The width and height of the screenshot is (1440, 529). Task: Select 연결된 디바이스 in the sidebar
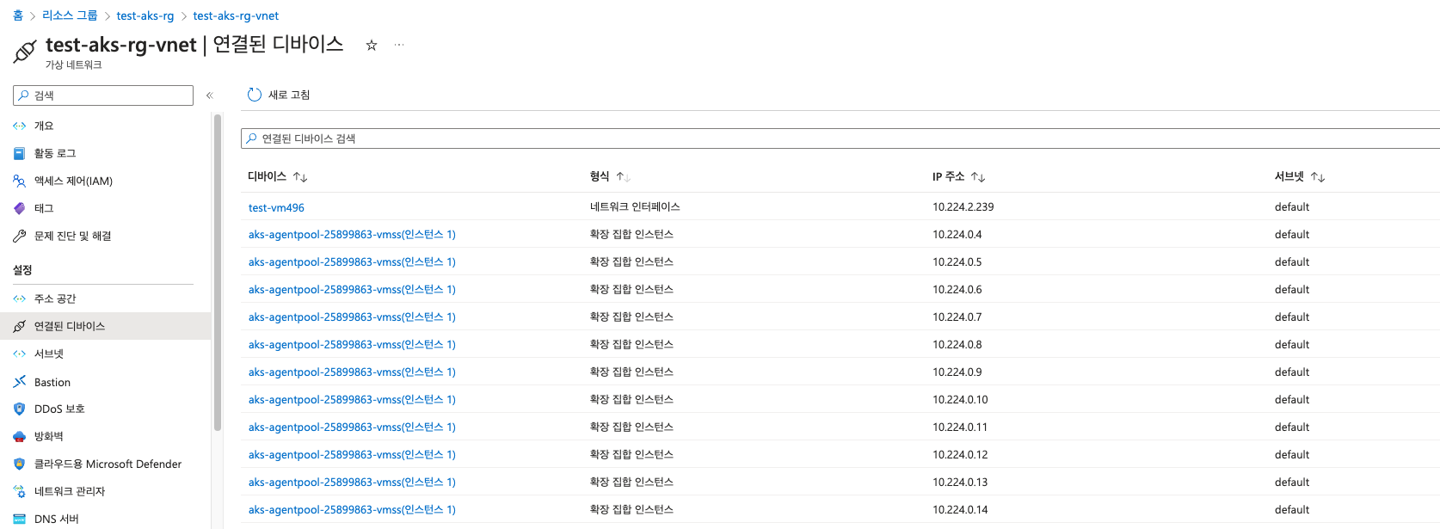(105, 326)
